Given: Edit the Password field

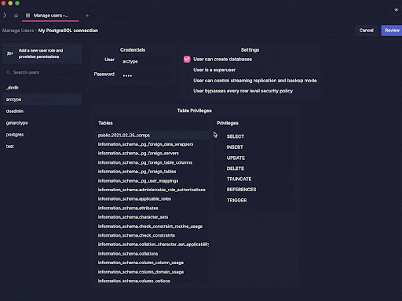Looking at the screenshot, I should coord(146,75).
